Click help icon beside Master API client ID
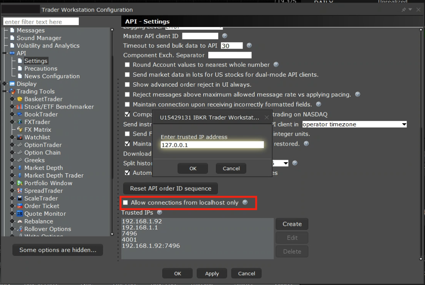The width and height of the screenshot is (425, 285). point(224,36)
